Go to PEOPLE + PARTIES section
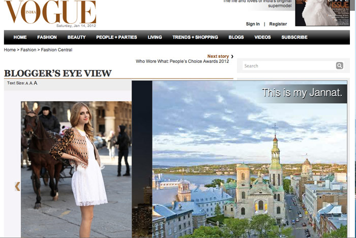356x238 pixels. point(116,37)
